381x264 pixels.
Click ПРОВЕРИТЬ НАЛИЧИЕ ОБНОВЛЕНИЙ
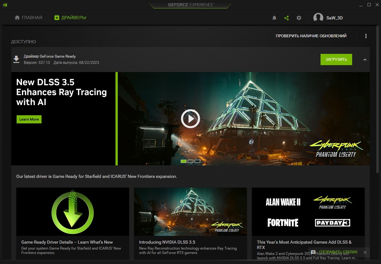pyautogui.click(x=311, y=36)
